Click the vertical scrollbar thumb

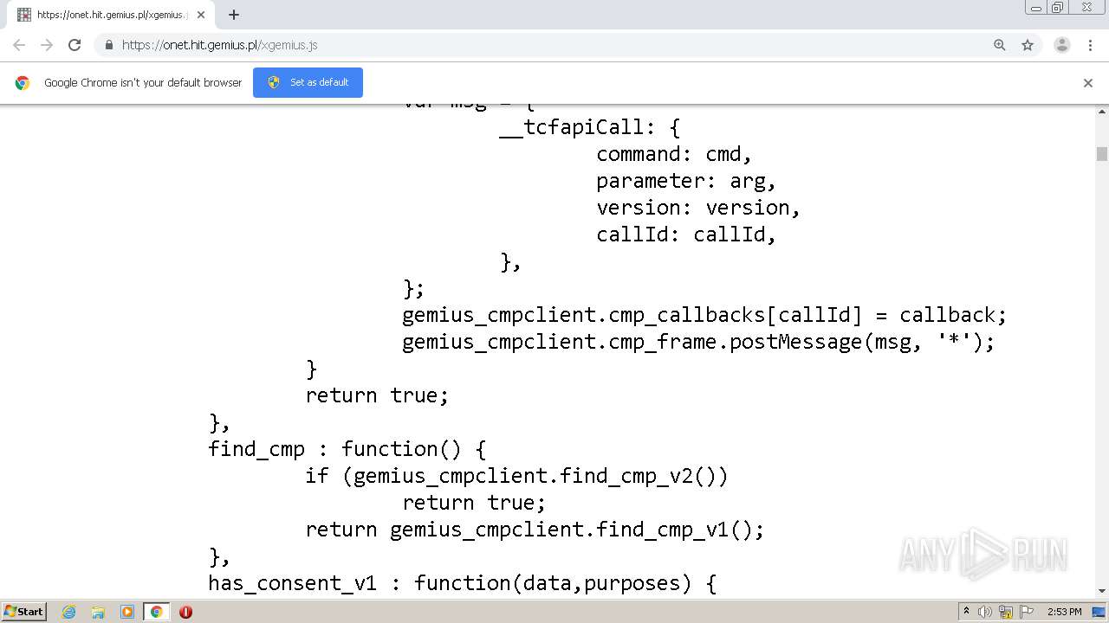[1102, 154]
